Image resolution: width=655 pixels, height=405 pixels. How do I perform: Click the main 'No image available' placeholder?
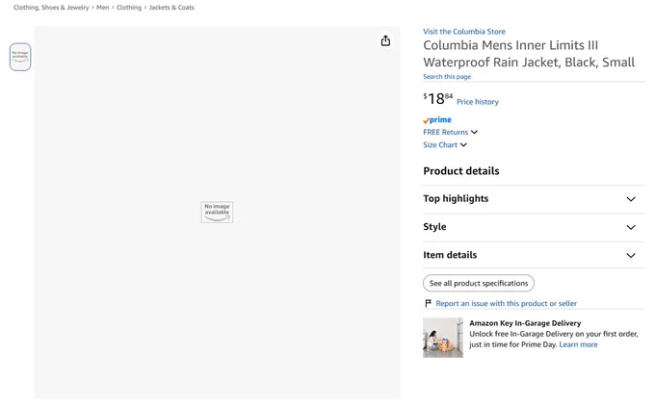pyautogui.click(x=217, y=212)
